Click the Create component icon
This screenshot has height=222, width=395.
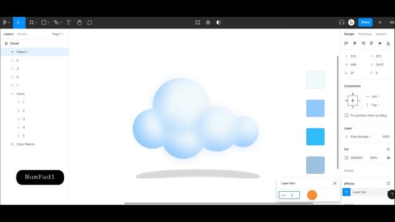[x=208, y=22]
